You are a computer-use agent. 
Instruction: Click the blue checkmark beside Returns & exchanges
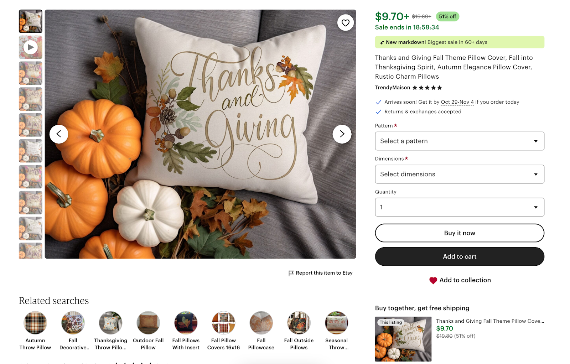[378, 111]
